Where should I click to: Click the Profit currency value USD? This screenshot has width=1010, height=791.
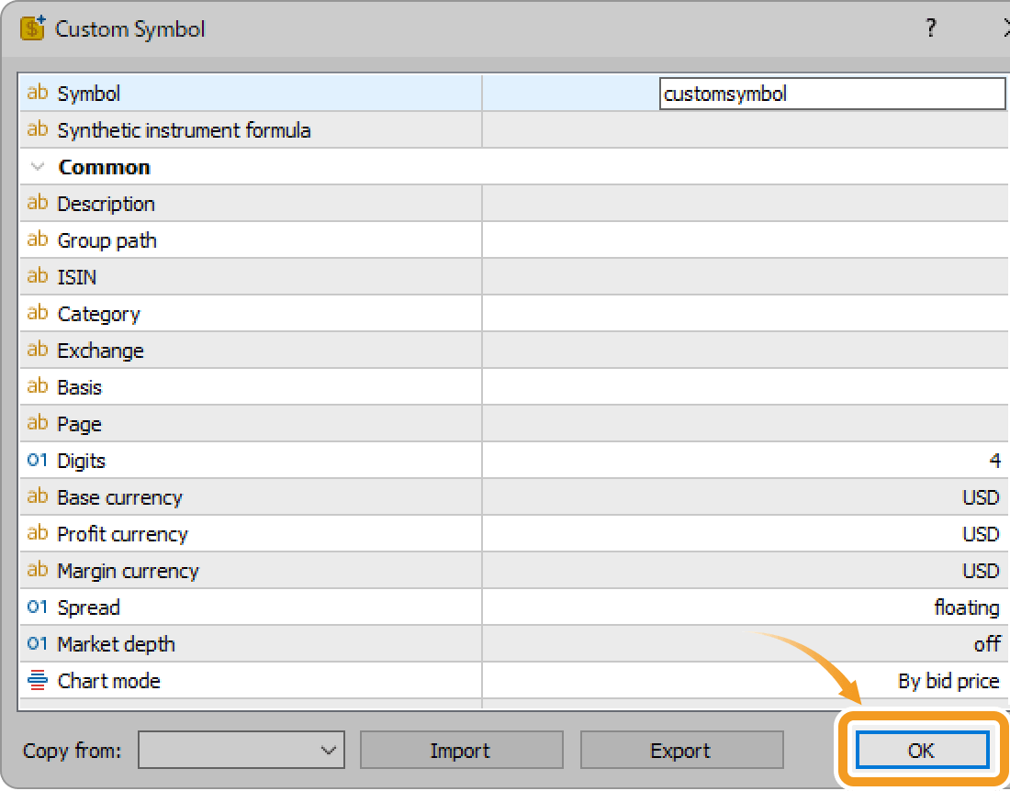pyautogui.click(x=981, y=534)
